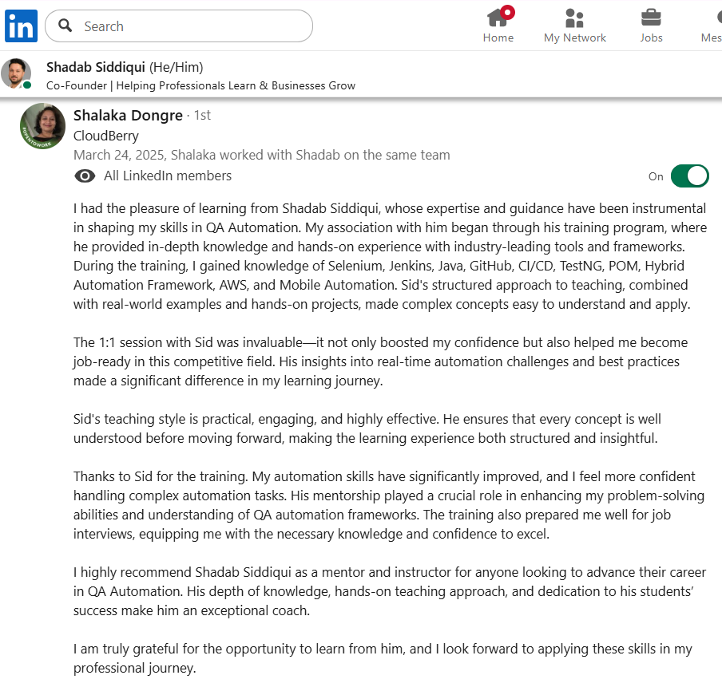The image size is (722, 683).
Task: Click the "On" label beside the switch
Action: [656, 176]
